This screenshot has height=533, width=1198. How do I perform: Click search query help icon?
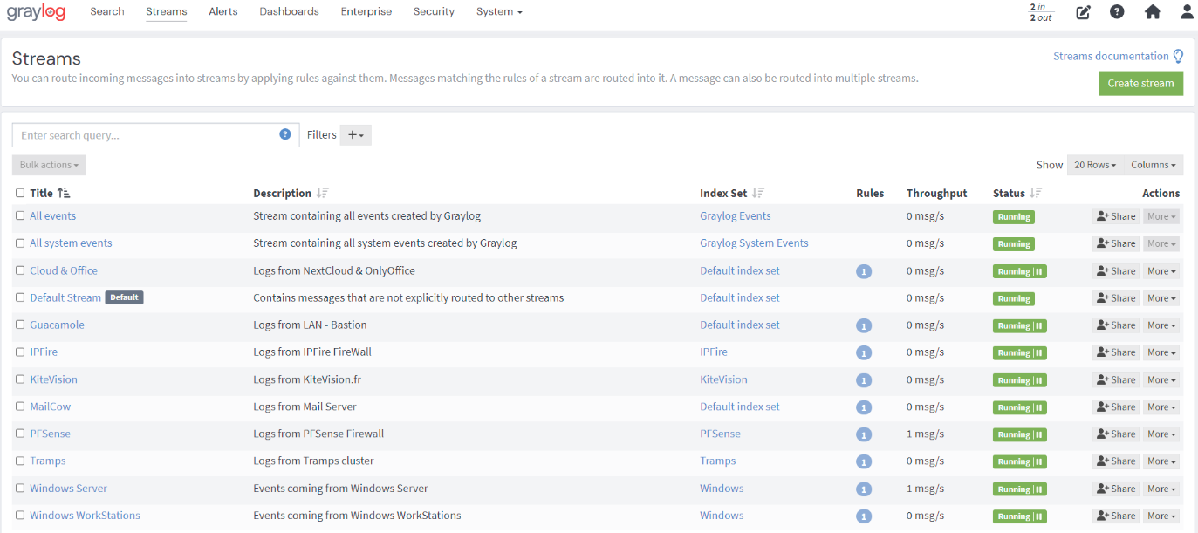pos(285,134)
